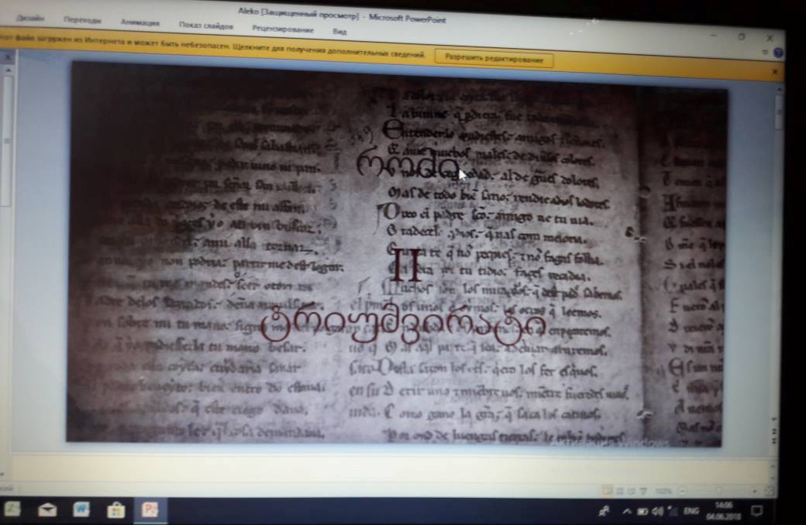The width and height of the screenshot is (806, 525).
Task: Adjust the zoom slider in the status bar
Action: [719, 491]
